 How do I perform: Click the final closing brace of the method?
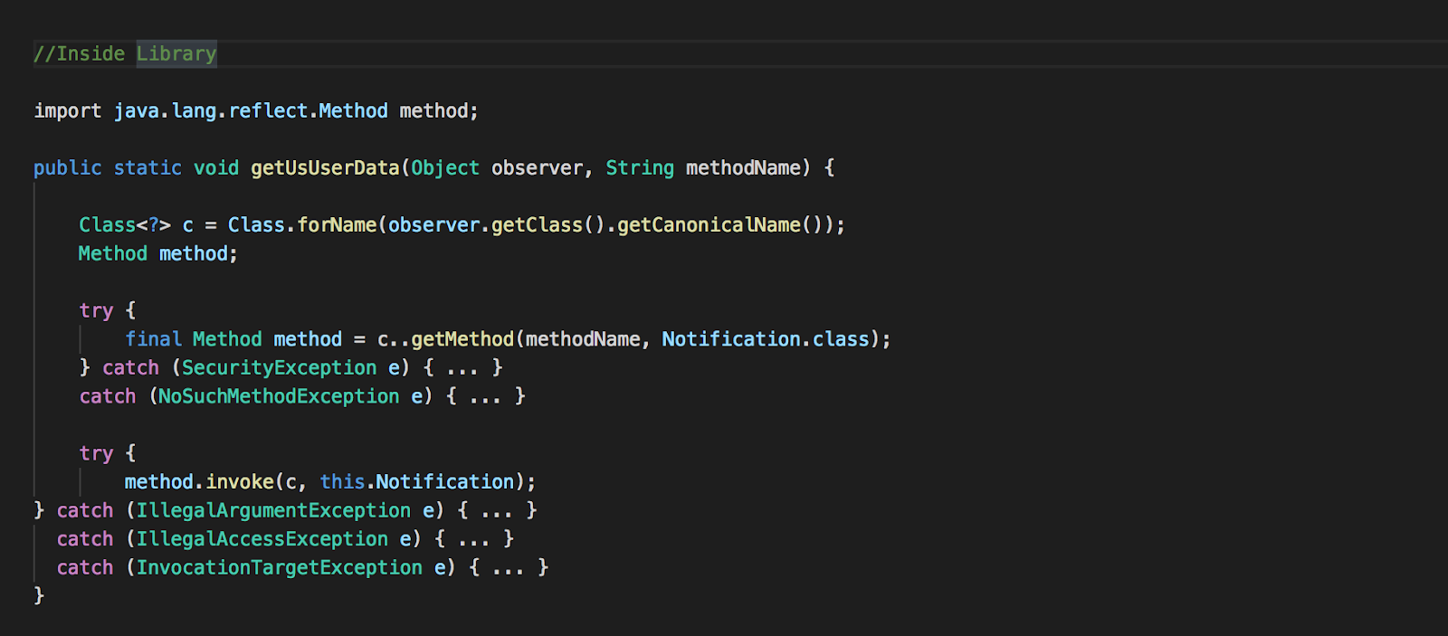pos(39,595)
